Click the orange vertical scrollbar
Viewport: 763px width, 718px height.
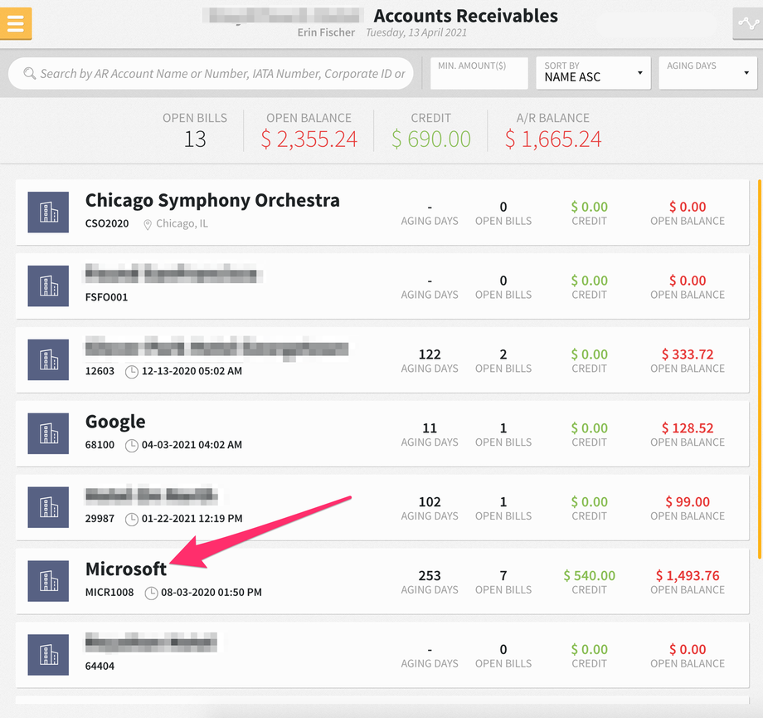click(x=760, y=369)
